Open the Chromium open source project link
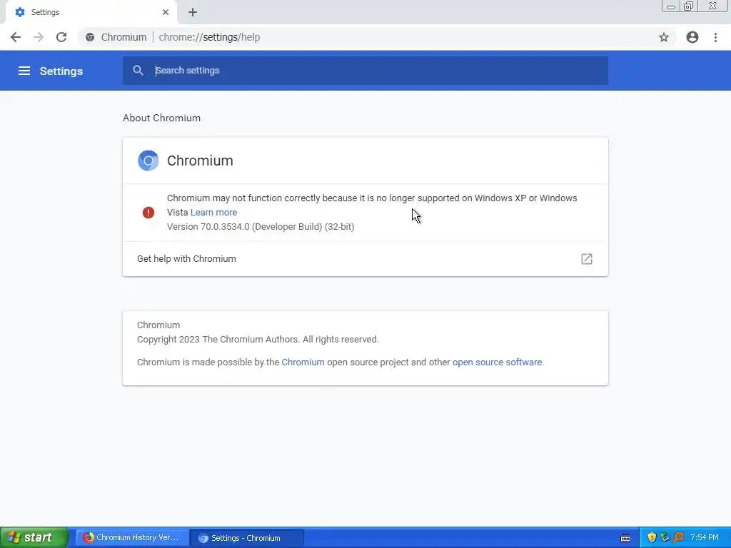The height and width of the screenshot is (548, 731). (303, 362)
